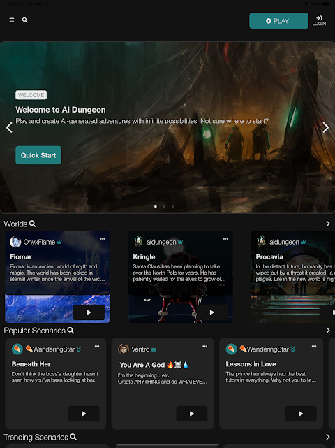The image size is (335, 448).
Task: Open Fiomar card options menu
Action: pyautogui.click(x=103, y=239)
